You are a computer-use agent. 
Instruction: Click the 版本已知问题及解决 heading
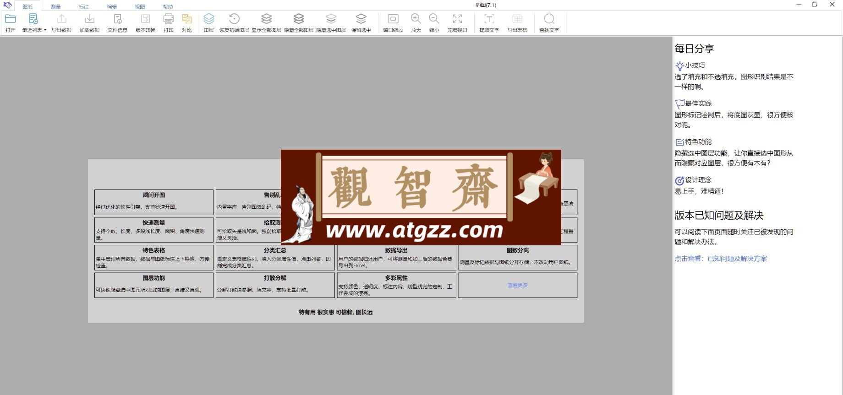(719, 215)
